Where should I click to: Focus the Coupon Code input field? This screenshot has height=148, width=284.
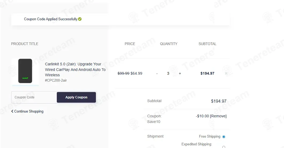[34, 97]
